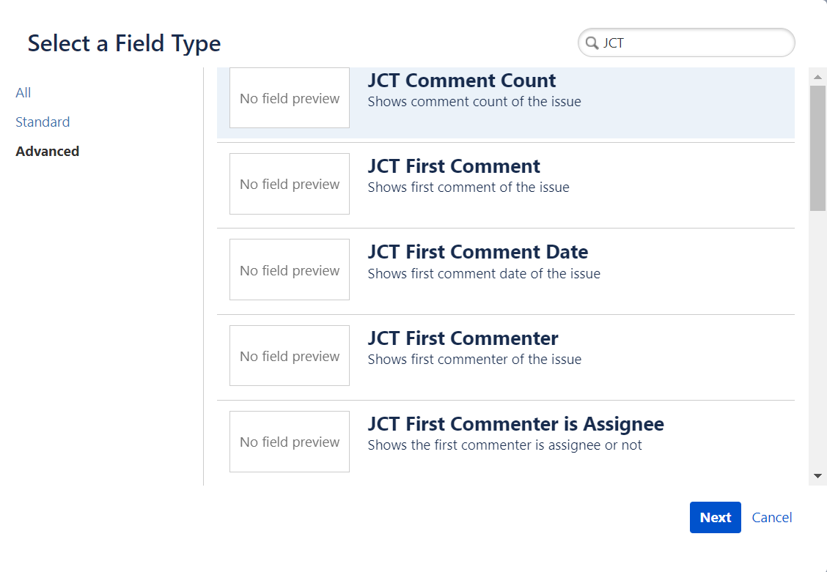Click First Commenter is Assignee preview box
The width and height of the screenshot is (827, 572).
point(290,442)
